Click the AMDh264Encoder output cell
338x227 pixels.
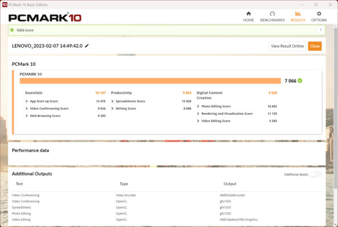(232, 195)
